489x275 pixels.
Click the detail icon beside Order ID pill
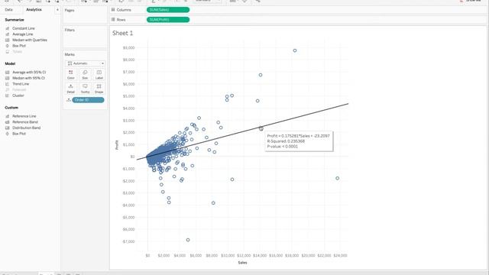click(69, 100)
